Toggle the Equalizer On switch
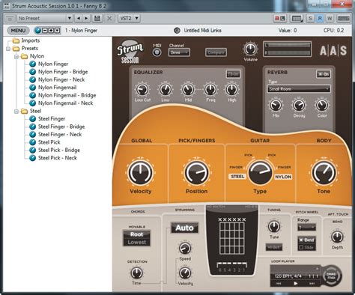Viewport: 355px width, 295px height. click(x=233, y=74)
